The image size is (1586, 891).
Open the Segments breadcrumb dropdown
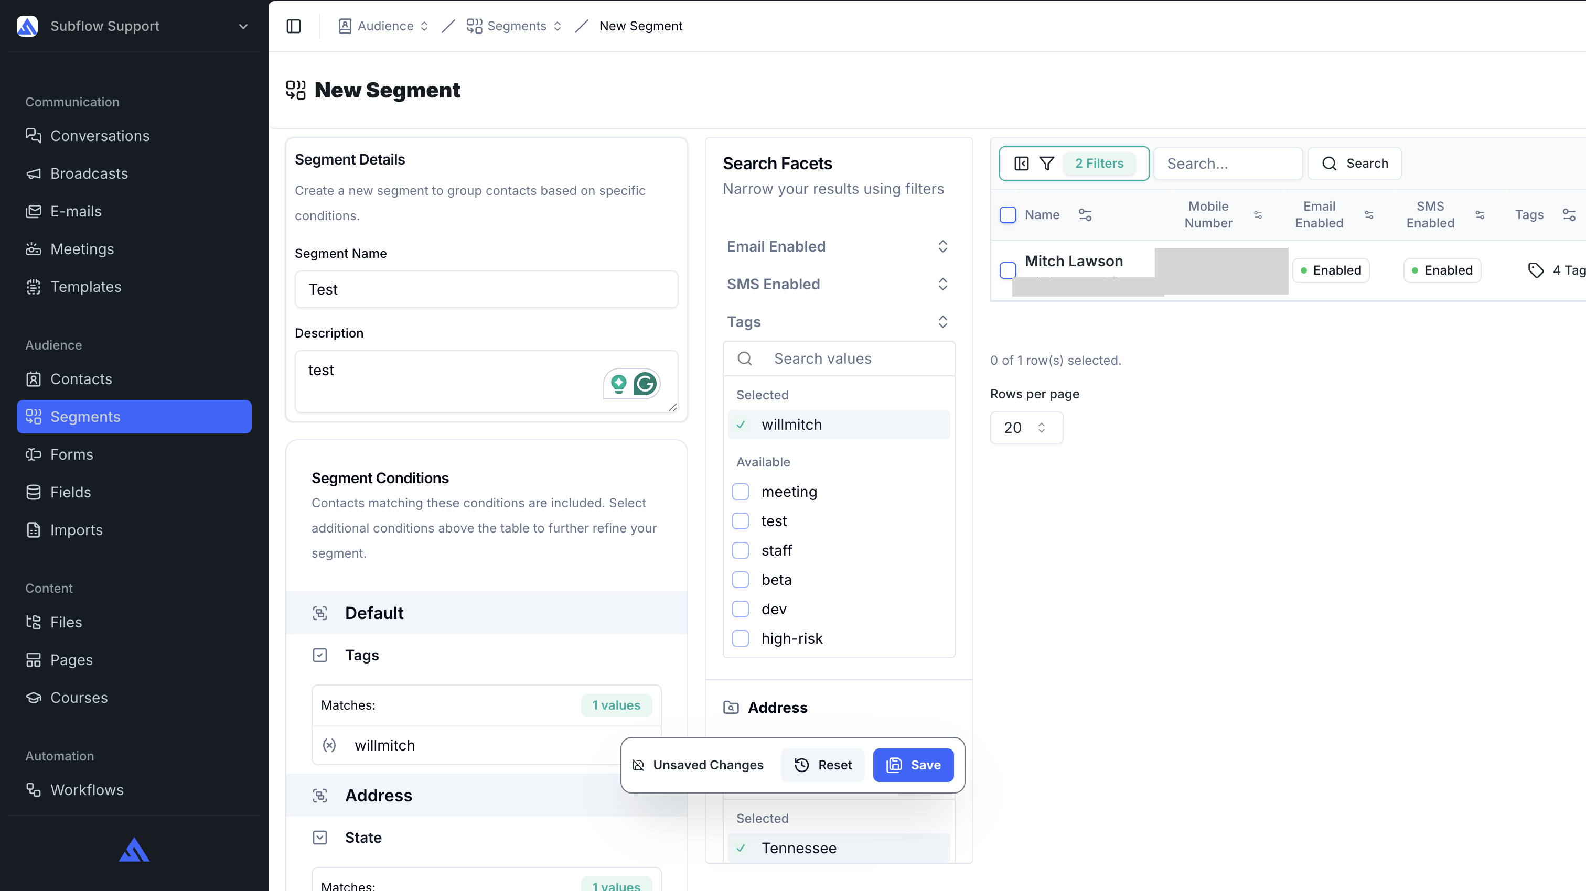pos(558,26)
